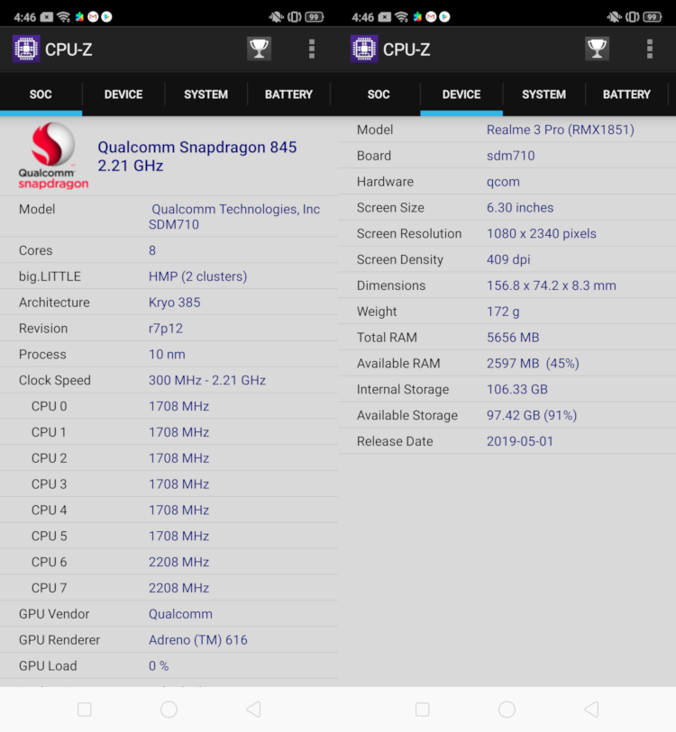The width and height of the screenshot is (676, 732).
Task: Tap the 97.42 GB (91%) available storage
Action: click(532, 415)
